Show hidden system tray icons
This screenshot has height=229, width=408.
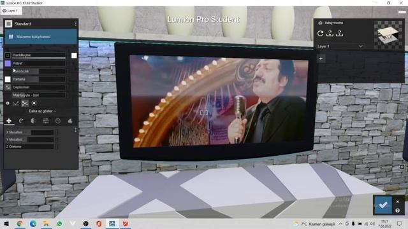pyautogui.click(x=340, y=223)
